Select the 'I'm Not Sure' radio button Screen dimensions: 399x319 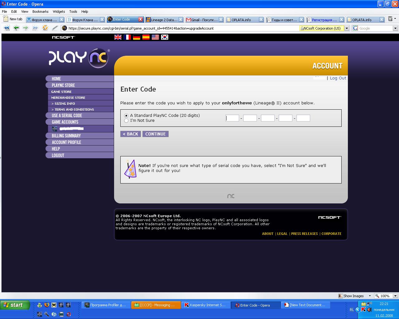coord(126,121)
